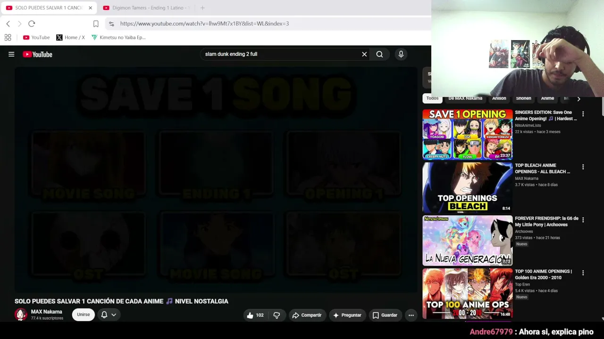
Task: Click the video title 'SOLO PUEDES SALVAR 1 CANCIÓN'
Action: 121,301
